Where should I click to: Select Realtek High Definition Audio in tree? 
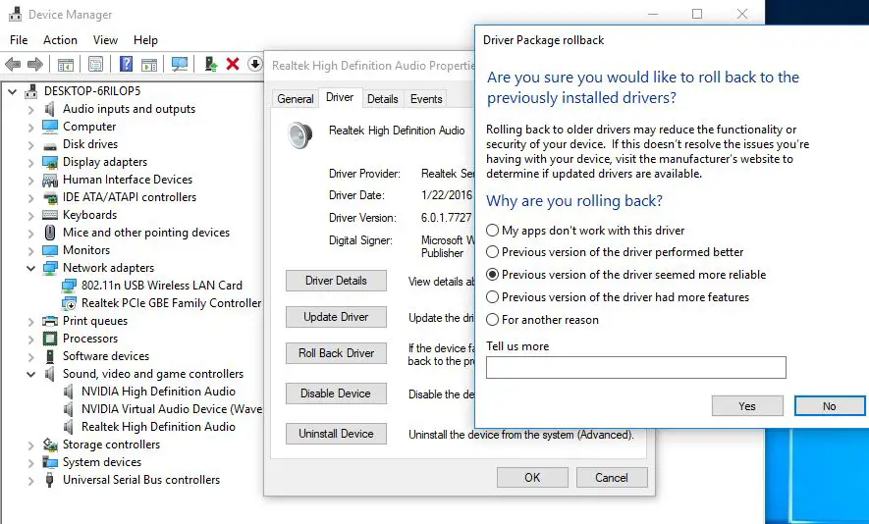pos(158,427)
